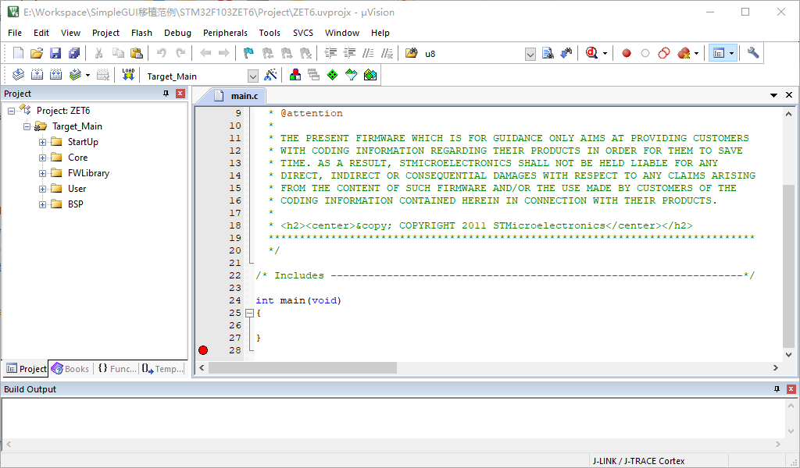This screenshot has width=800, height=468.
Task: Click the Build target icon
Action: pos(37,76)
